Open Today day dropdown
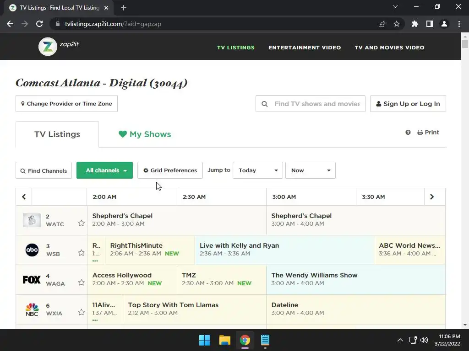Screen dimensions: 469x351 click(x=257, y=170)
